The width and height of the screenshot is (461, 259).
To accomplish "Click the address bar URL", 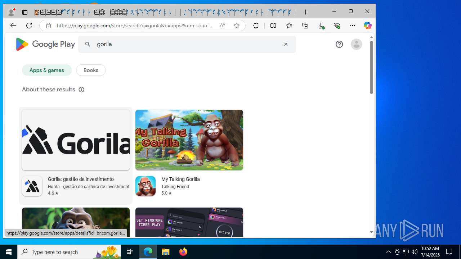I will 134,26.
